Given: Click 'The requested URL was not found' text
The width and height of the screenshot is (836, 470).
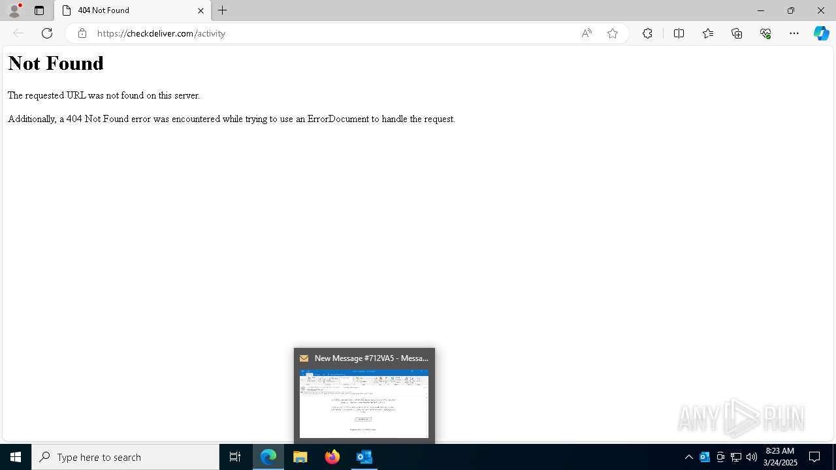Looking at the screenshot, I should click(x=104, y=95).
